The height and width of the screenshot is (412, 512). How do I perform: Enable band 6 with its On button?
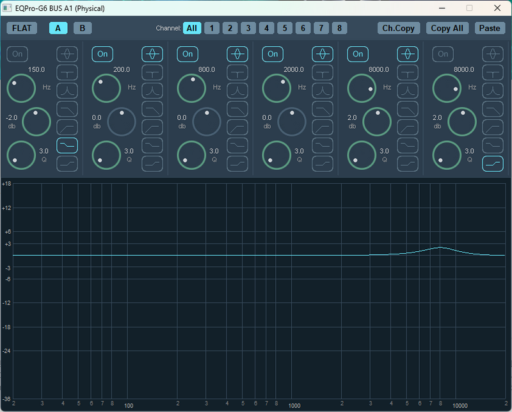pyautogui.click(x=443, y=54)
